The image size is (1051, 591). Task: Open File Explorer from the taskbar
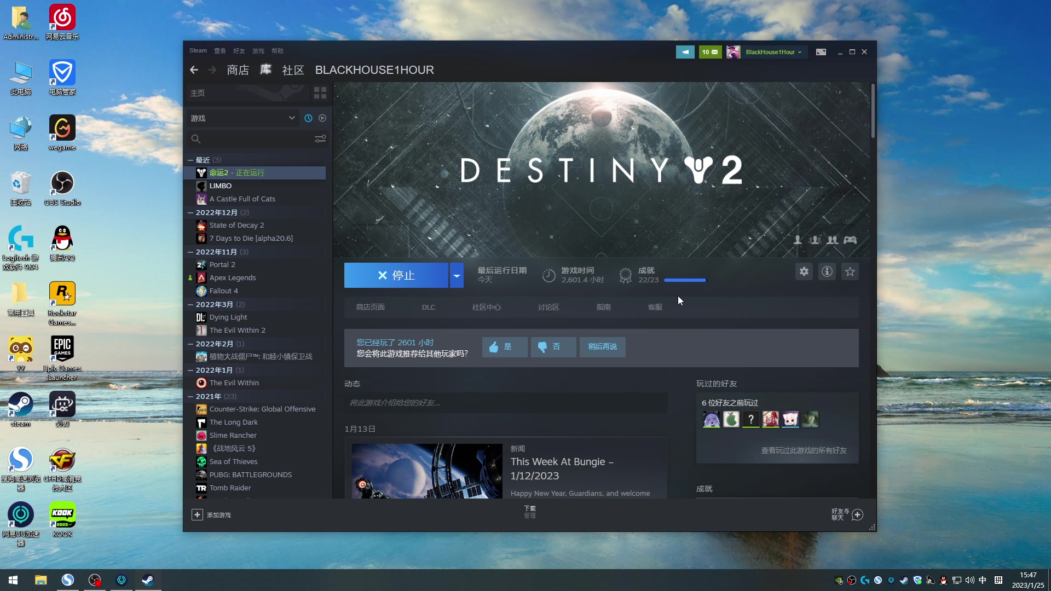tap(41, 580)
